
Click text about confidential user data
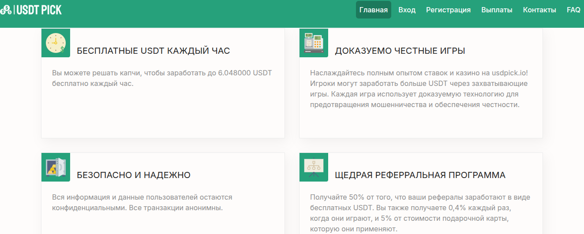142,202
